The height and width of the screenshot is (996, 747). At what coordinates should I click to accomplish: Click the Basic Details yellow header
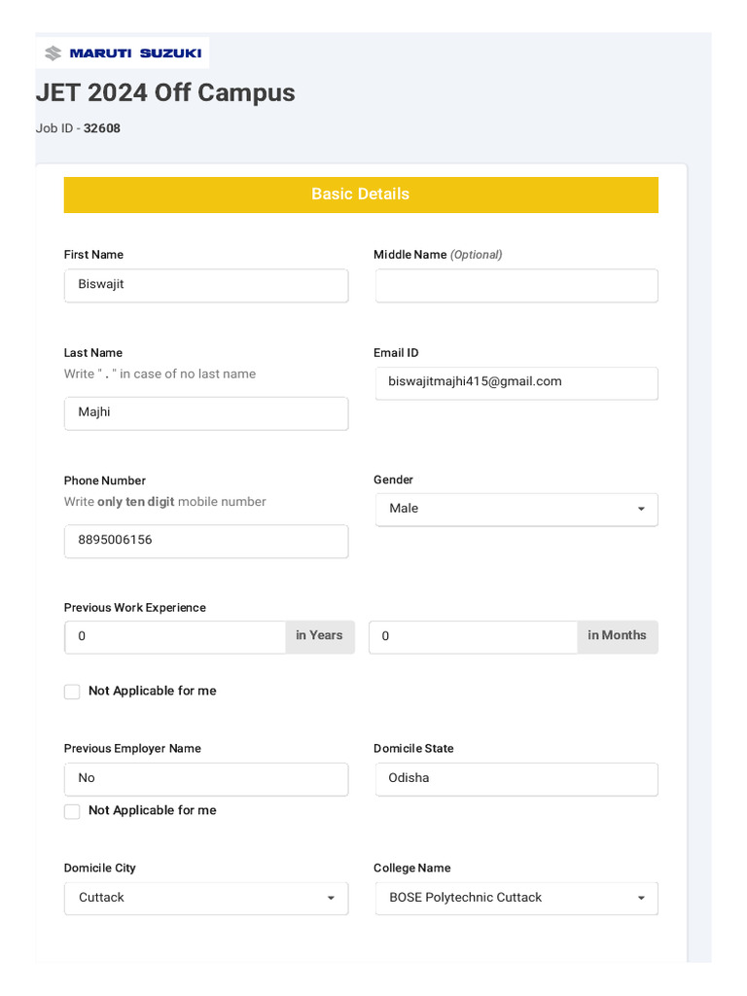[361, 195]
